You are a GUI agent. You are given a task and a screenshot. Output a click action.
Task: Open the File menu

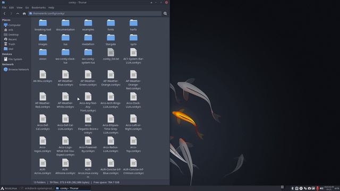(4, 7)
